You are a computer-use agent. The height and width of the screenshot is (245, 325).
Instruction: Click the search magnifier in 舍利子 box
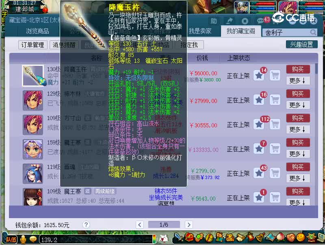(x=313, y=33)
